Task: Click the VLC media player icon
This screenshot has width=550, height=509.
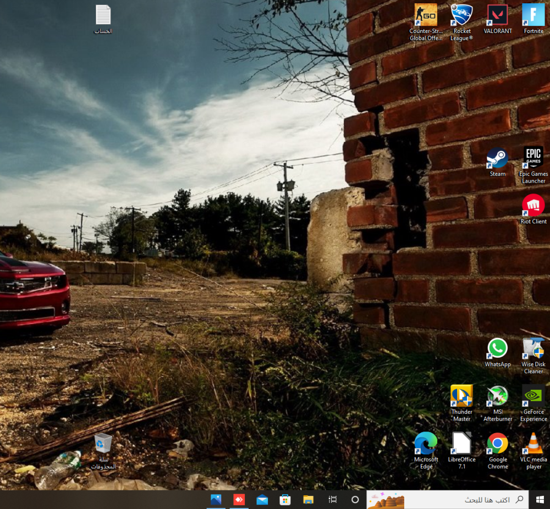Action: 533,444
